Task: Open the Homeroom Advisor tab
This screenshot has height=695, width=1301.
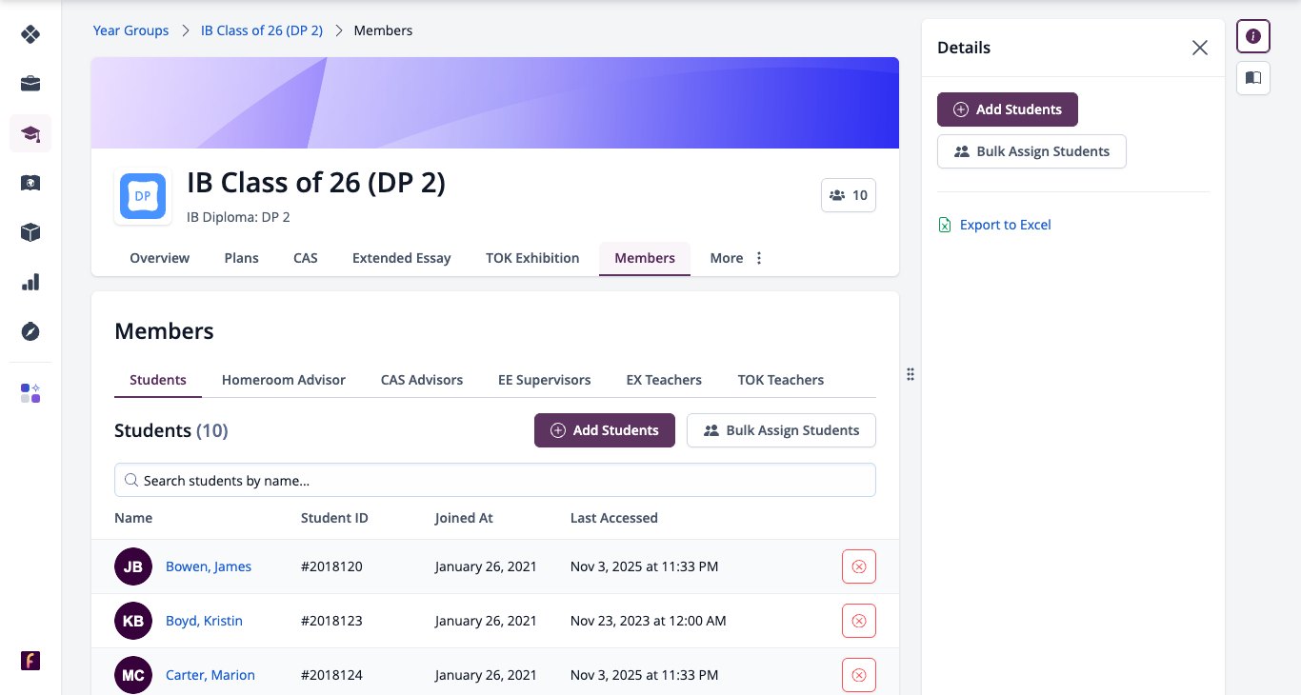Action: pyautogui.click(x=284, y=380)
